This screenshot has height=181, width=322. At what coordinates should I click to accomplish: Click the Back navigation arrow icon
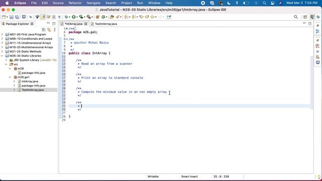(152, 17)
